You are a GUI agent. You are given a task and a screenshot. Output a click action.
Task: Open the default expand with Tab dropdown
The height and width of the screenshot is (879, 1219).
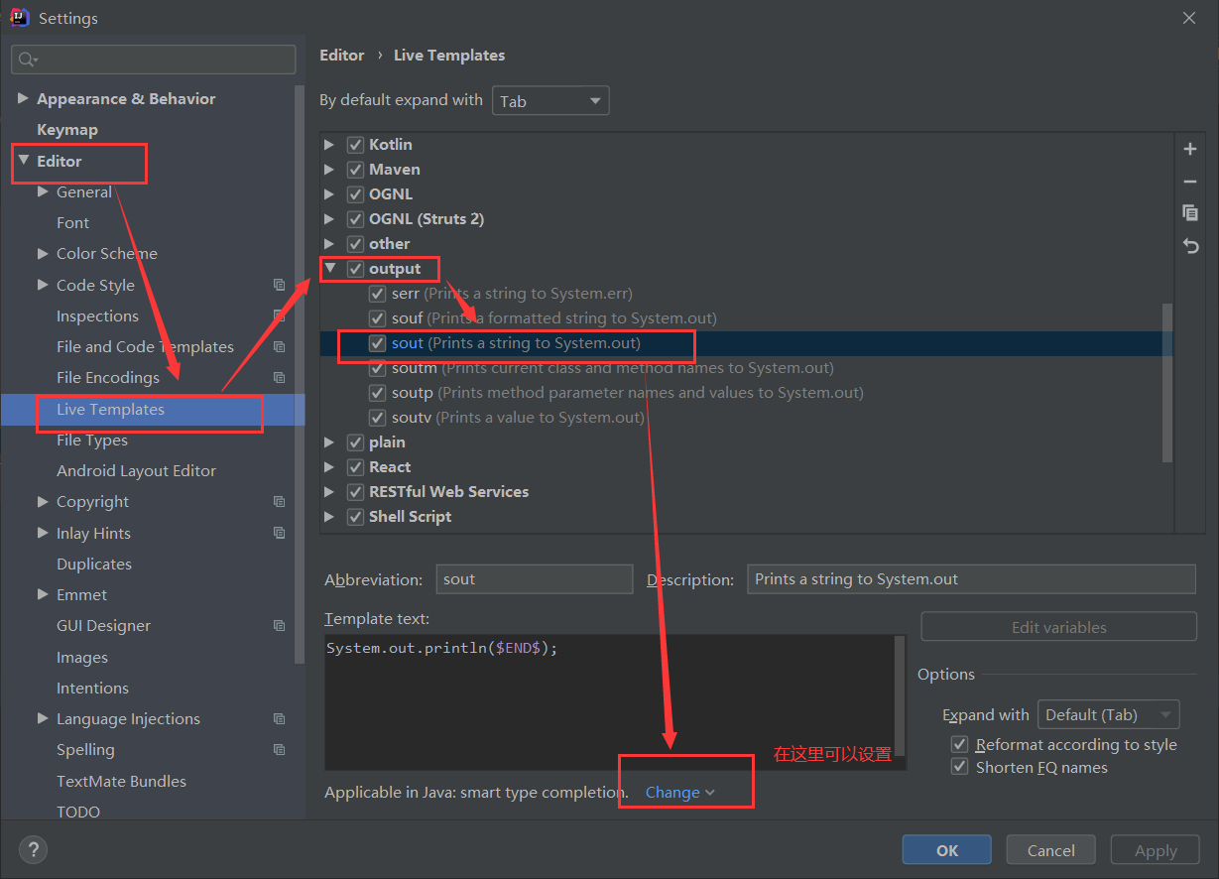(x=550, y=100)
